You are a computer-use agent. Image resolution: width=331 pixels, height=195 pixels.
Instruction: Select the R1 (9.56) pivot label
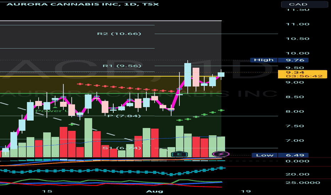(x=122, y=66)
